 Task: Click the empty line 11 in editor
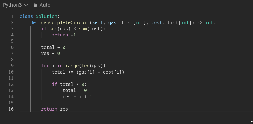pyautogui.click(x=113, y=78)
